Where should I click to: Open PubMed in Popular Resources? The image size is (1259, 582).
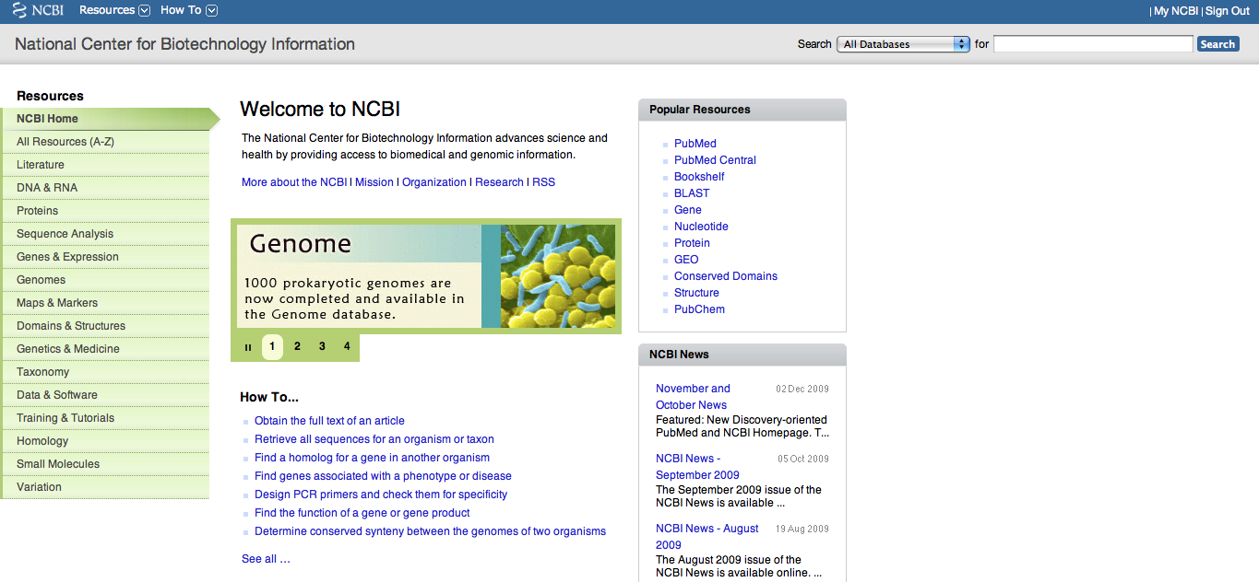[x=695, y=144]
